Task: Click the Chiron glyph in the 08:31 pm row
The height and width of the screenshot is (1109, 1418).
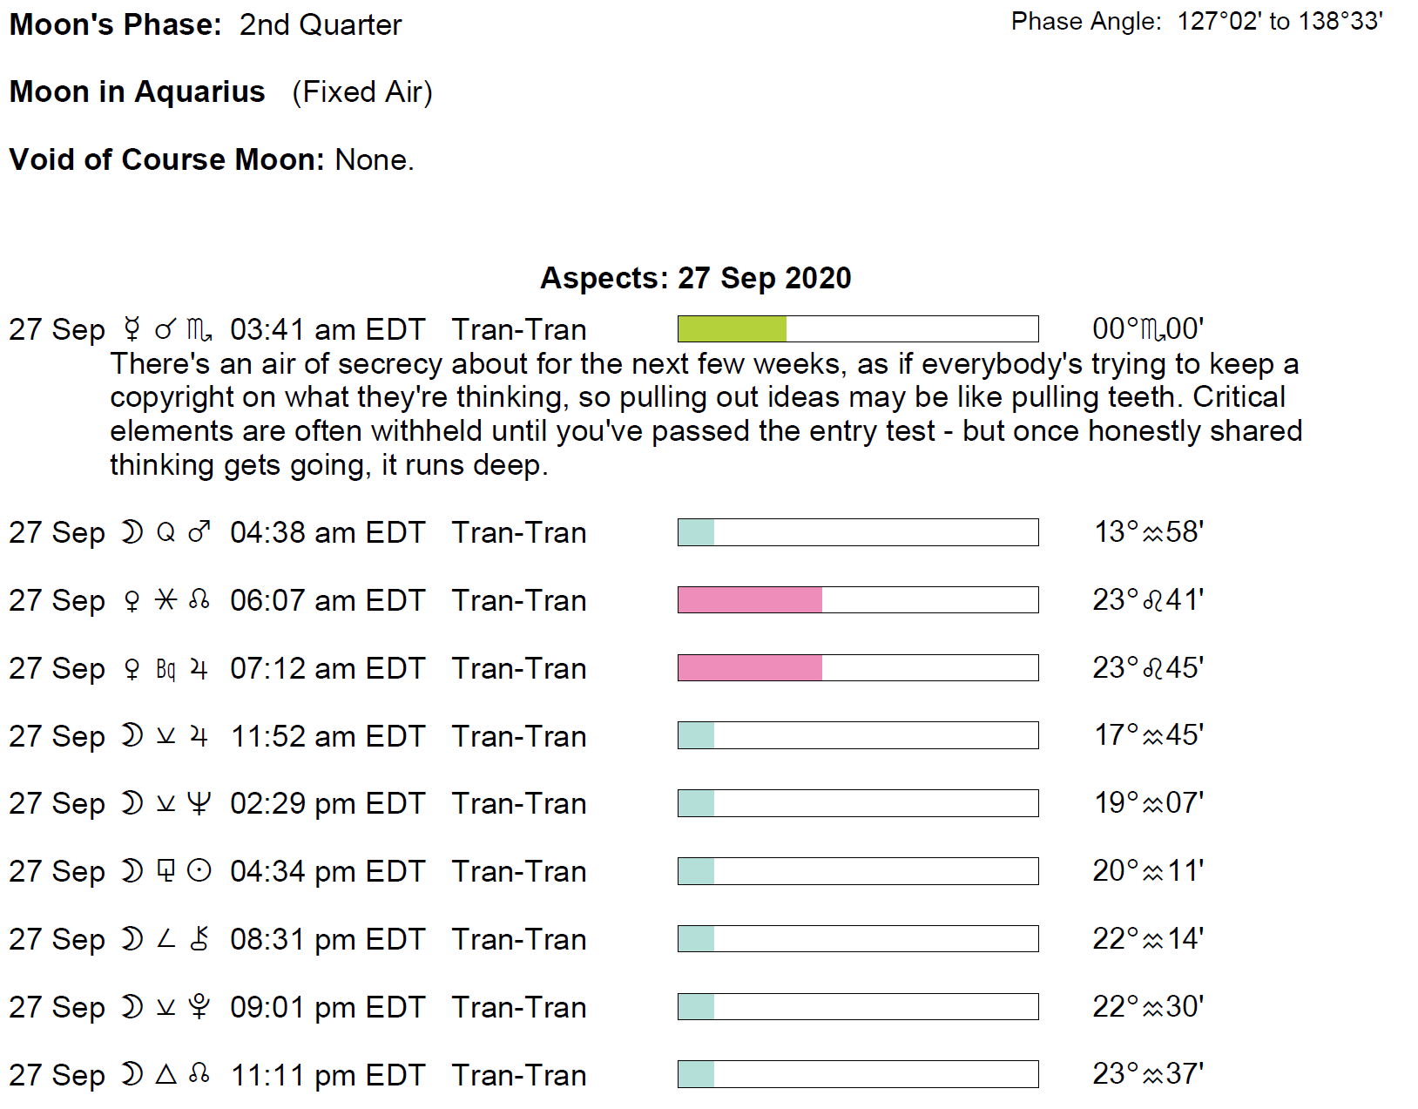Action: (199, 939)
